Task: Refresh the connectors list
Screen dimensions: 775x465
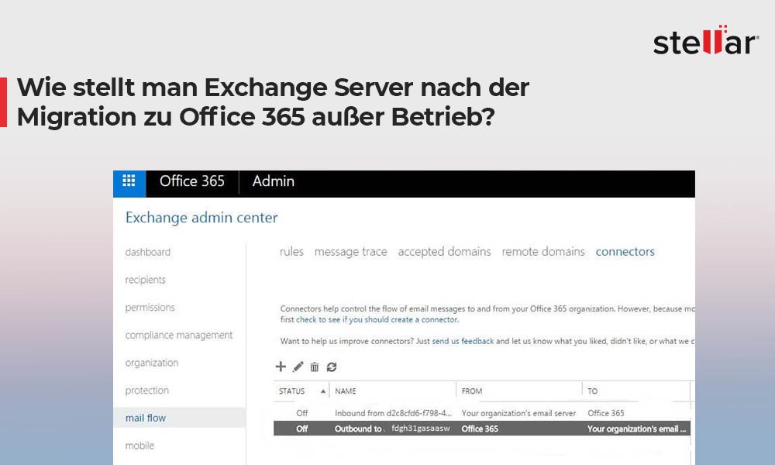Action: click(332, 367)
